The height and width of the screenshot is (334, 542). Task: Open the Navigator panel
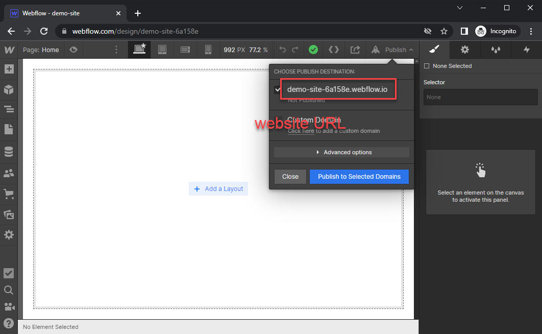tap(9, 109)
